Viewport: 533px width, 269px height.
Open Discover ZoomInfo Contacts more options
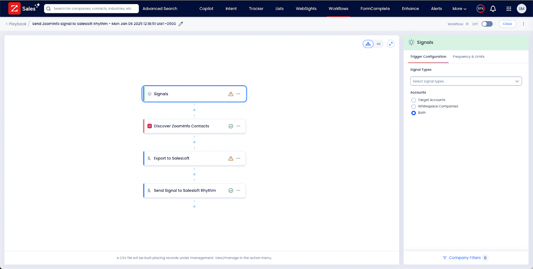pos(238,126)
